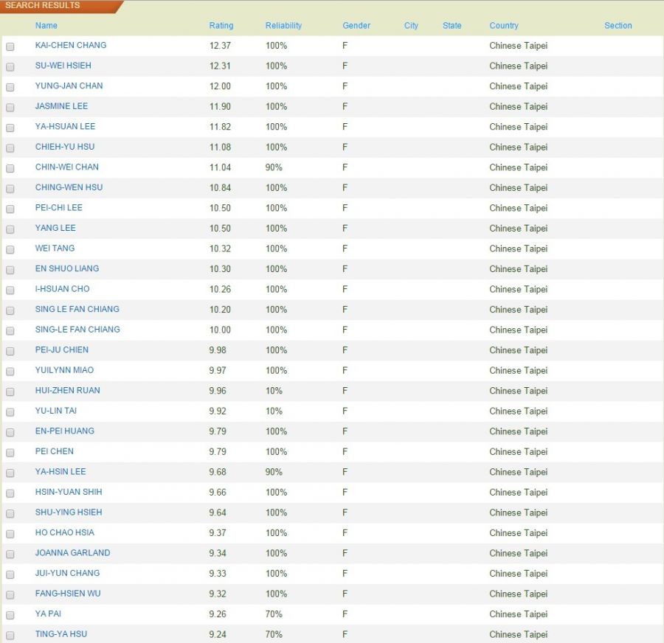This screenshot has height=643, width=664.
Task: Click the rating value 12.37
Action: pyautogui.click(x=220, y=46)
